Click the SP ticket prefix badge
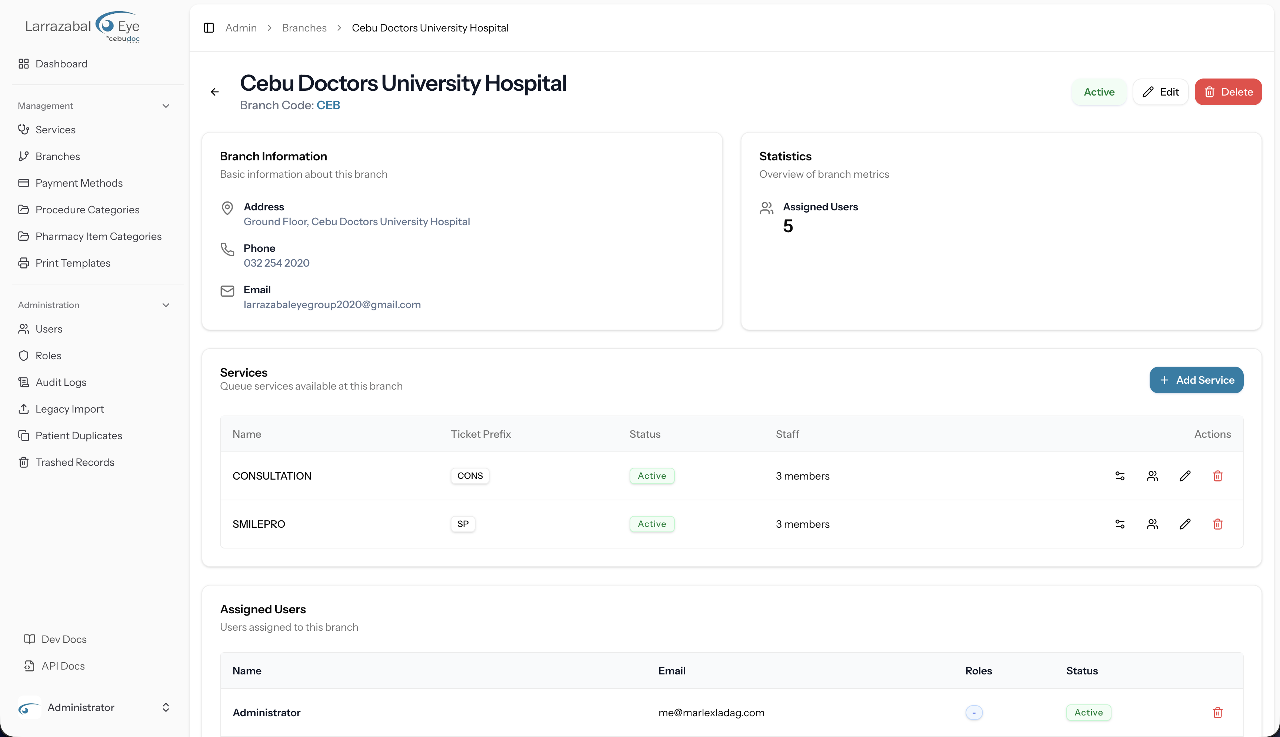The height and width of the screenshot is (737, 1280). (x=463, y=524)
